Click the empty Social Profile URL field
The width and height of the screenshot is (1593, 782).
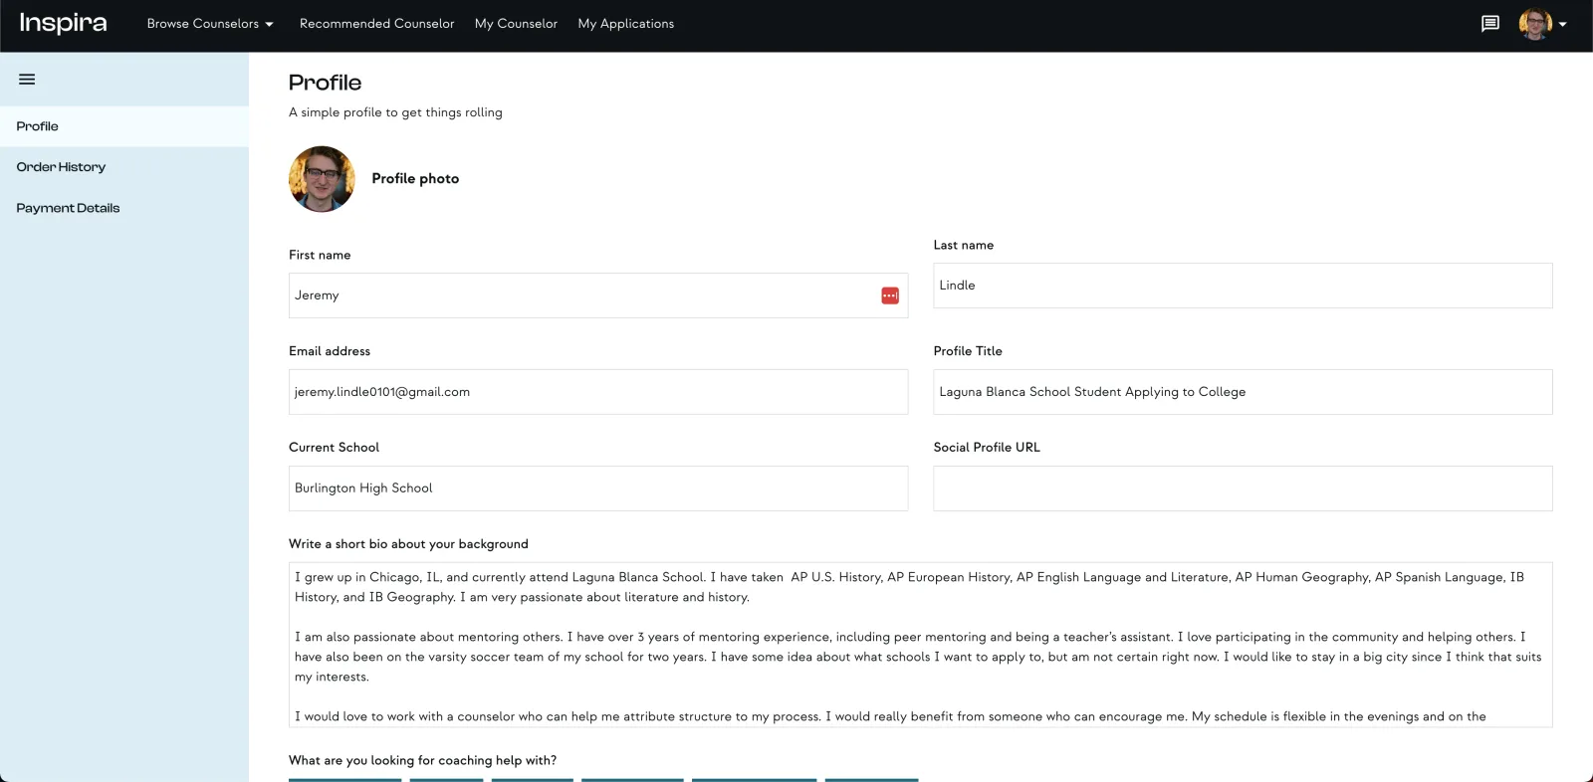[x=1243, y=489]
